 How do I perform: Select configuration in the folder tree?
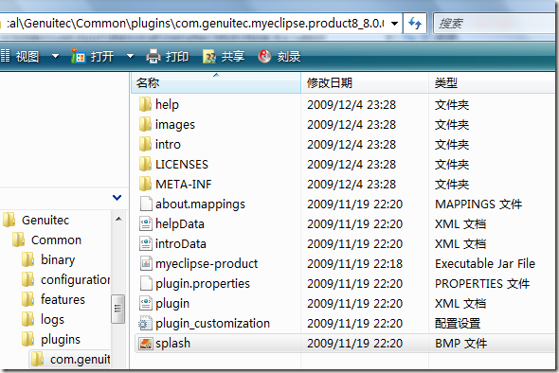click(75, 280)
